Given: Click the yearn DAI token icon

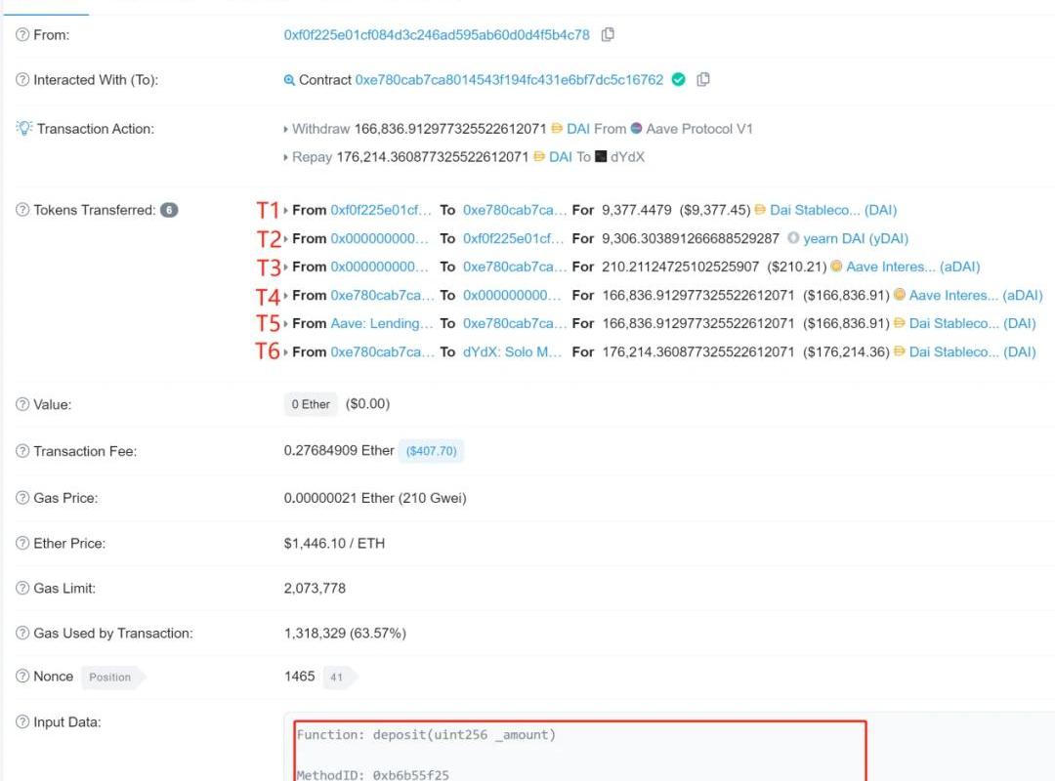Looking at the screenshot, I should [792, 237].
